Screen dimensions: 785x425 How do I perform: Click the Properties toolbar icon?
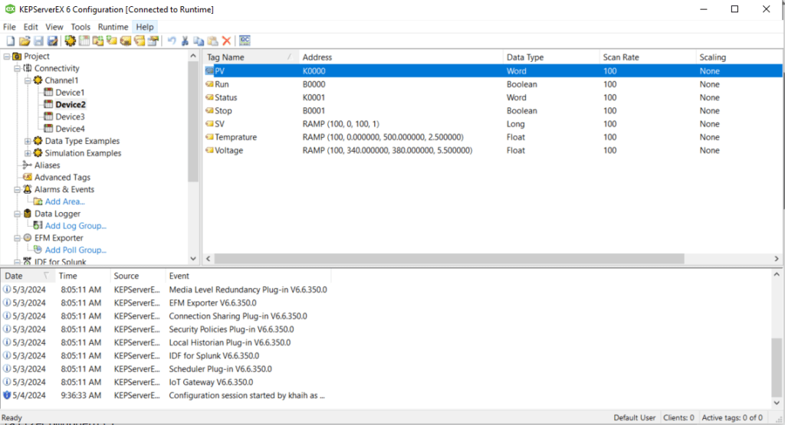pos(153,41)
